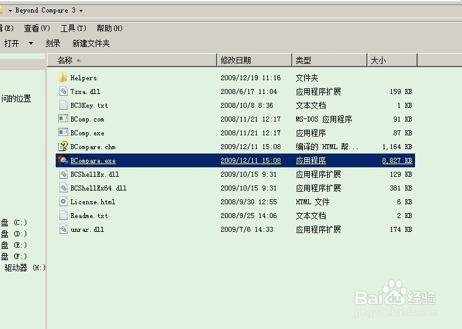Click the date 2009/12/19 11:16
Image resolution: width=462 pixels, height=329 pixels.
click(x=250, y=78)
